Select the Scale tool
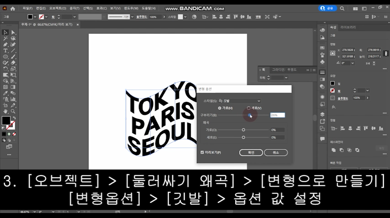 [13, 69]
